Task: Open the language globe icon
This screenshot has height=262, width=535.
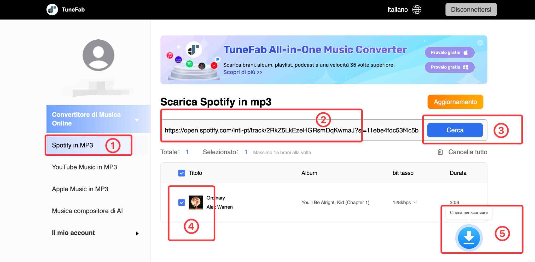Action: pyautogui.click(x=417, y=10)
